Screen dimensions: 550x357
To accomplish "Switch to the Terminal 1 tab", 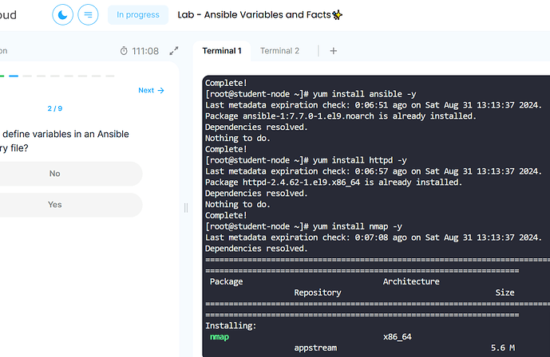I will [x=222, y=51].
